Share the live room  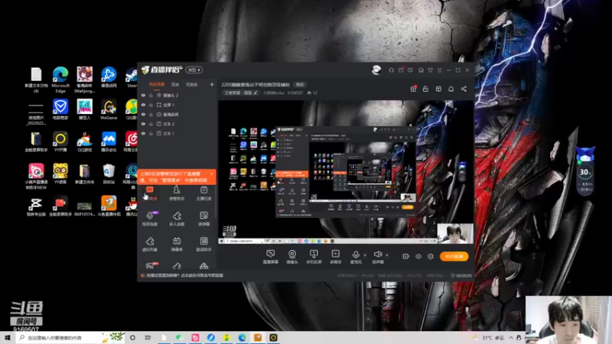tap(464, 89)
